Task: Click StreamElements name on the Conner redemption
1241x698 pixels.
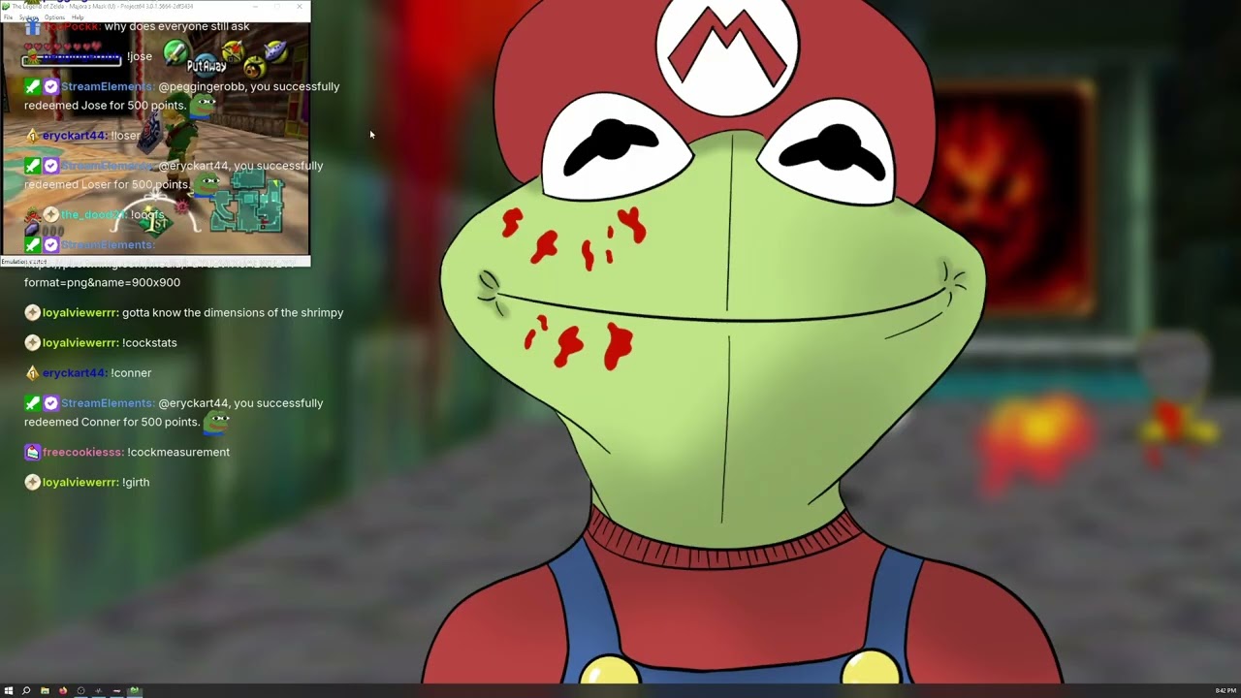Action: [x=108, y=403]
